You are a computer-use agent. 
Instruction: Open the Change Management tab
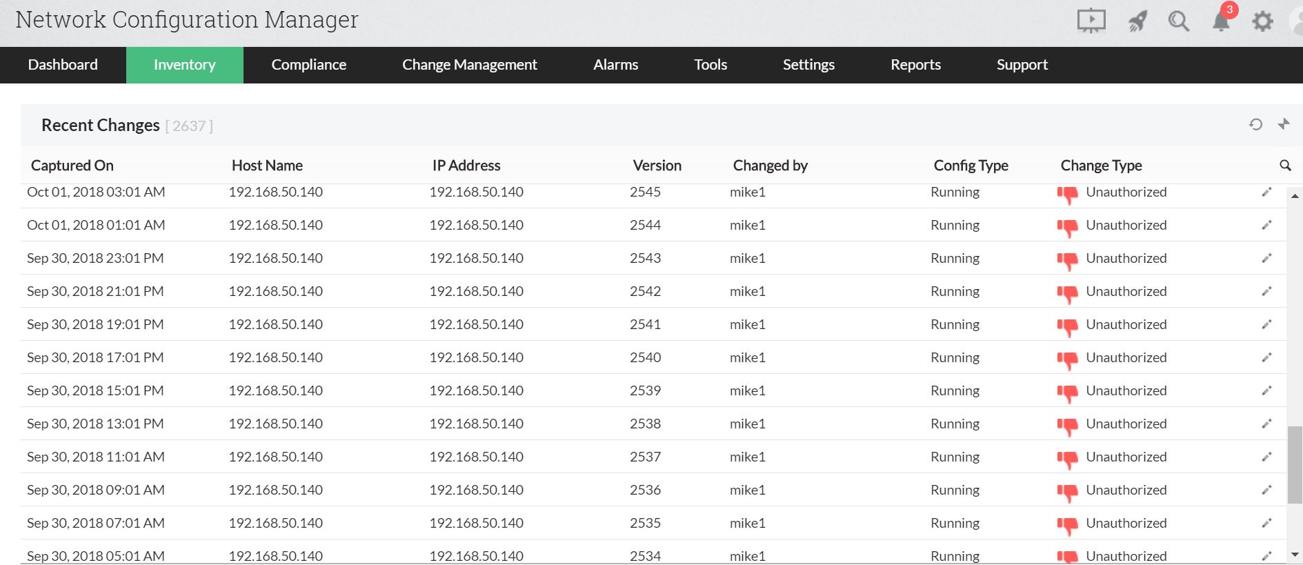click(469, 65)
